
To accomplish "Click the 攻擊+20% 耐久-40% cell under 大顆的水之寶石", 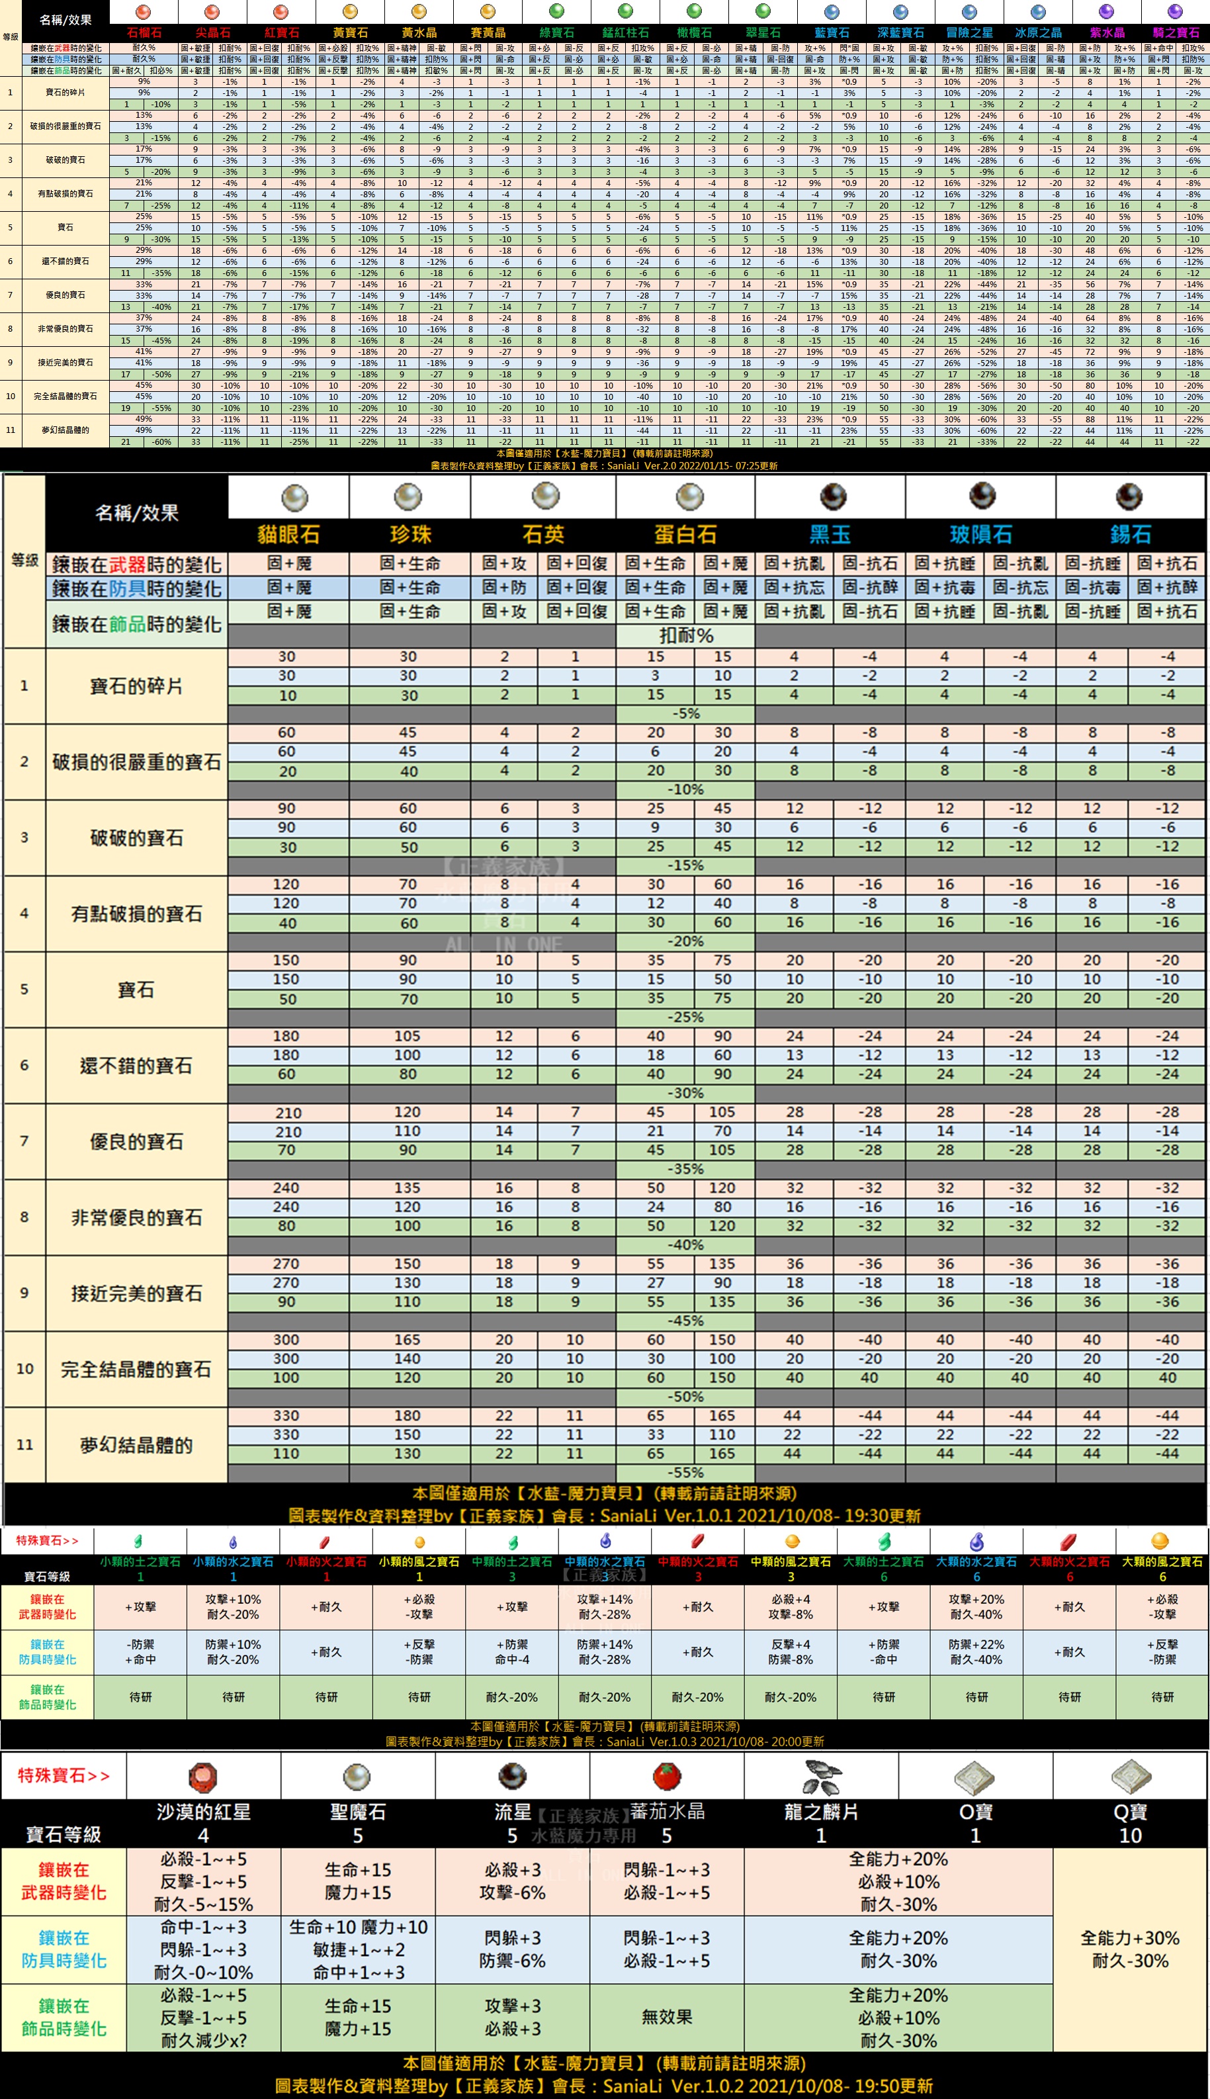I will coord(976,1607).
